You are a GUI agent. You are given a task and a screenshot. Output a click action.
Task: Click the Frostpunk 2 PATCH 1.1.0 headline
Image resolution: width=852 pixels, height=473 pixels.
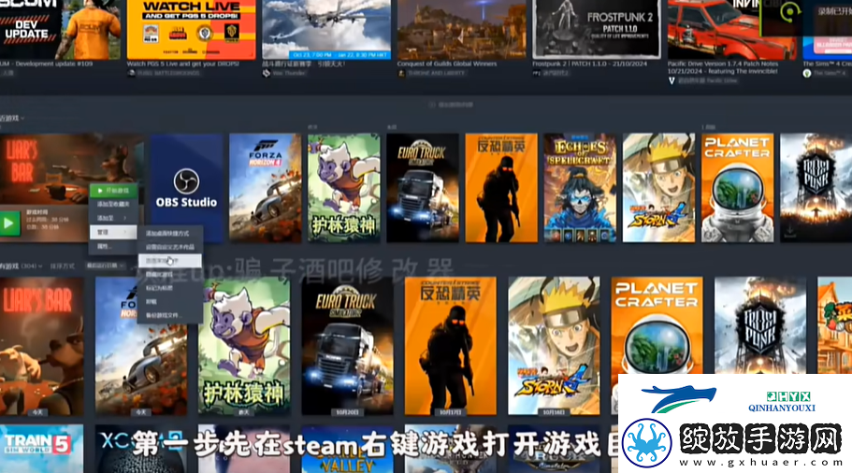(x=589, y=64)
